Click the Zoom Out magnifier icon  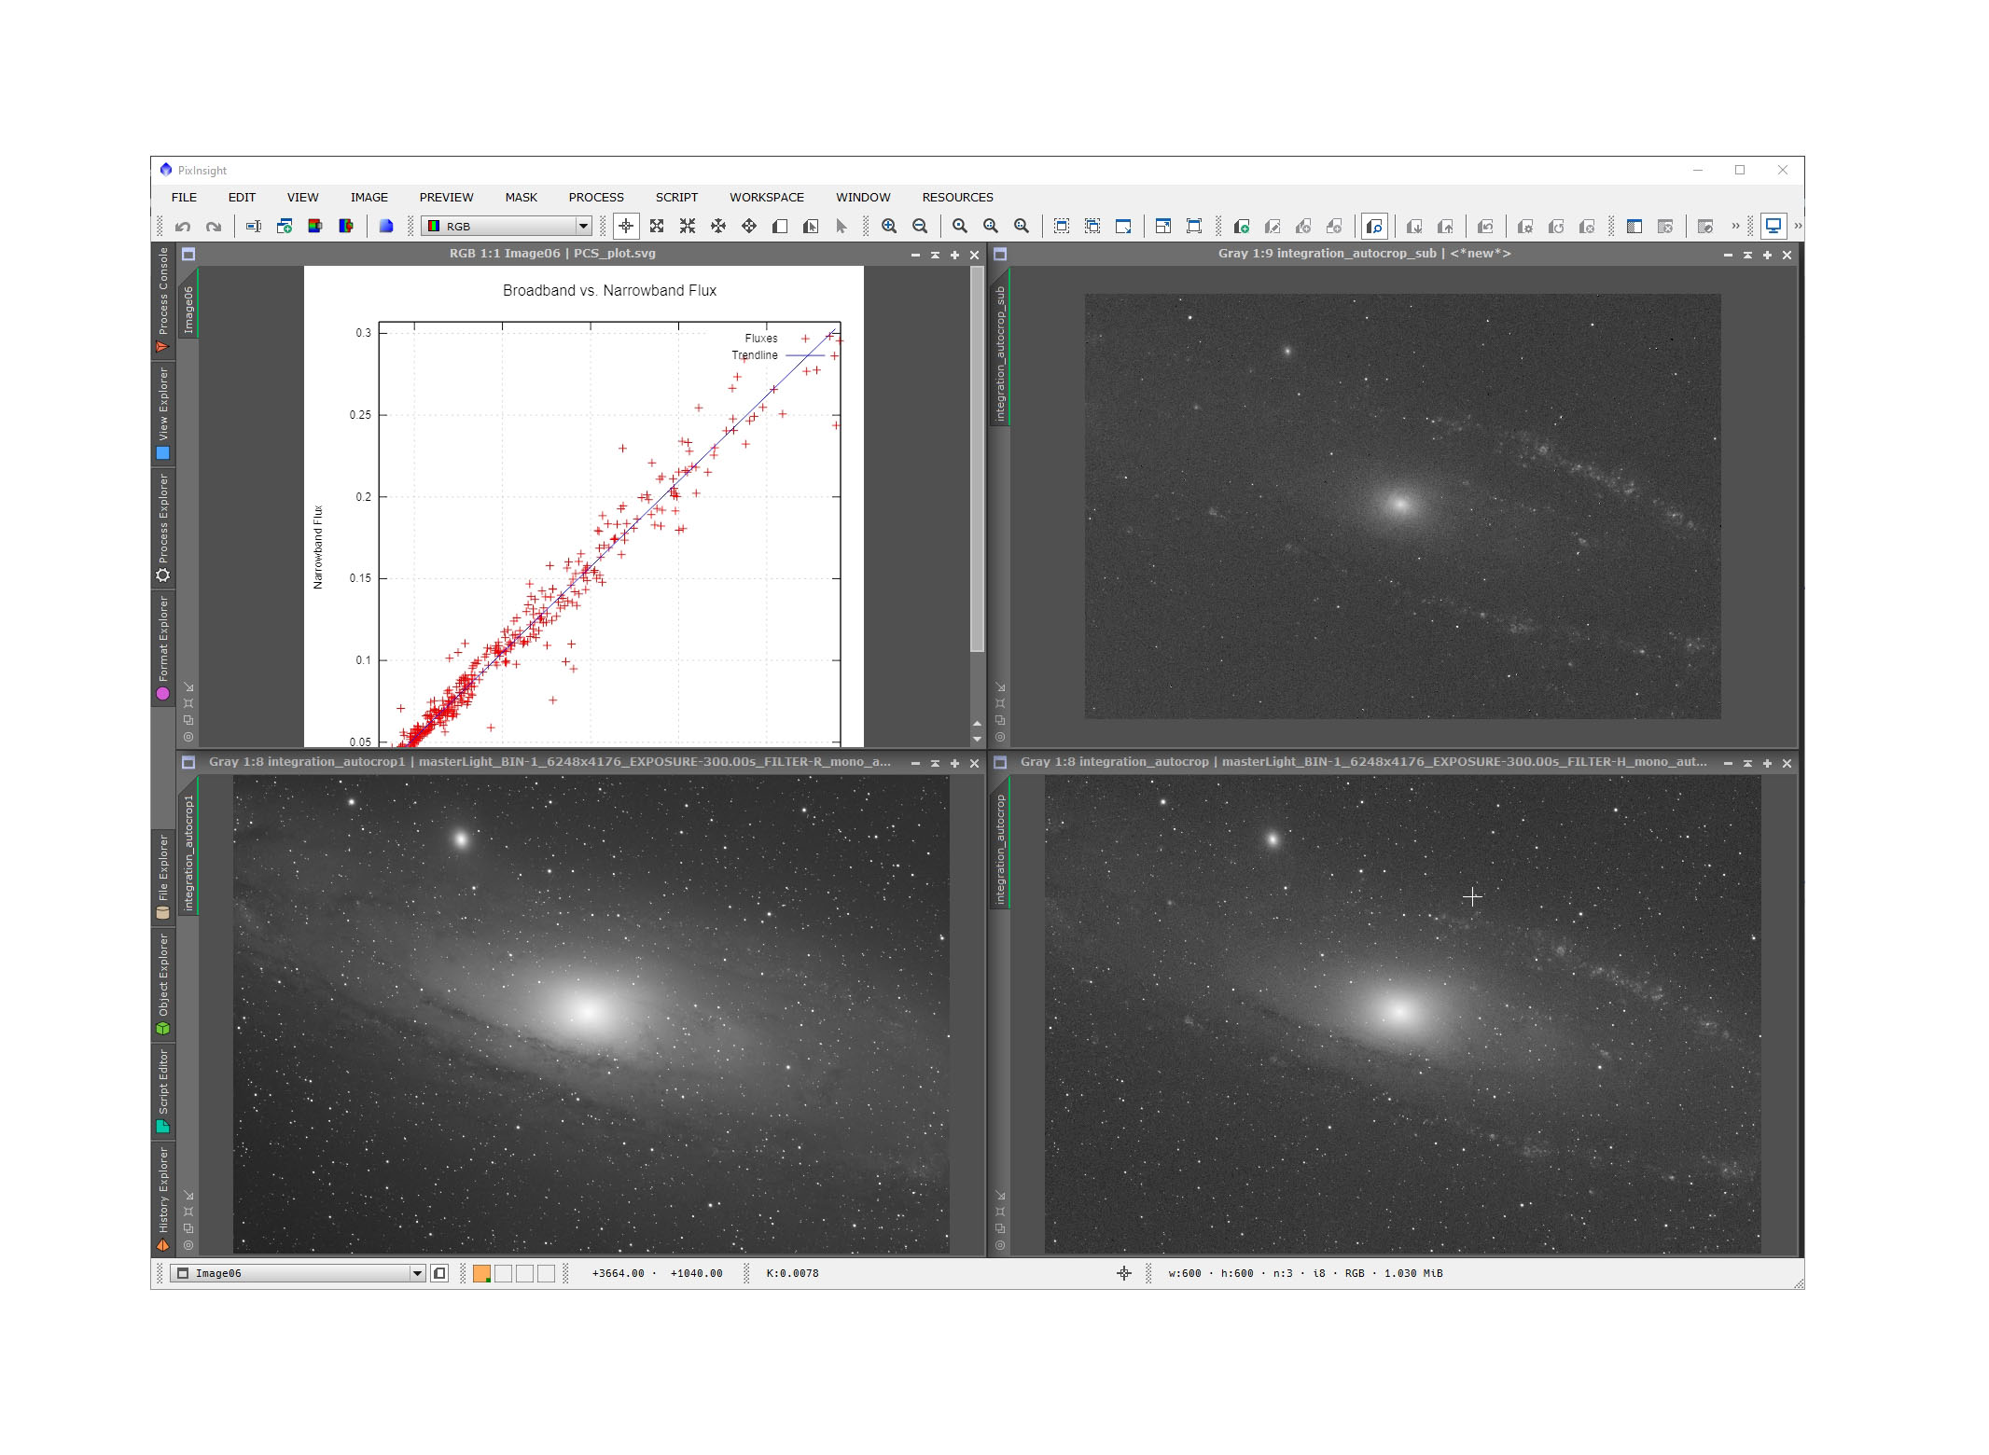pyautogui.click(x=920, y=227)
